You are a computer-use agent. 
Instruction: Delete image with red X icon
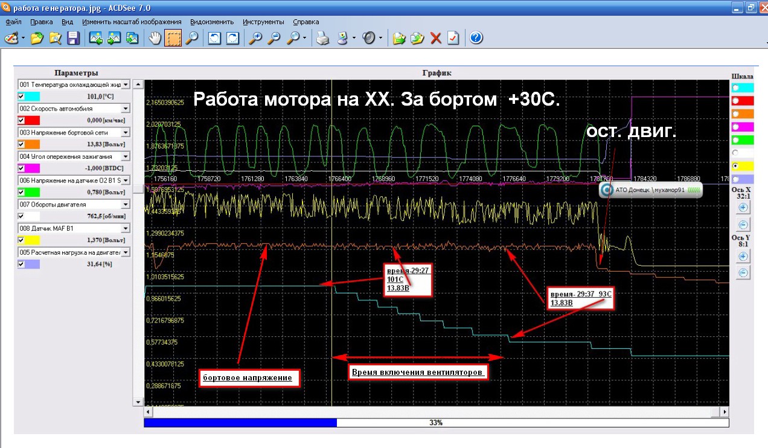[x=436, y=38]
